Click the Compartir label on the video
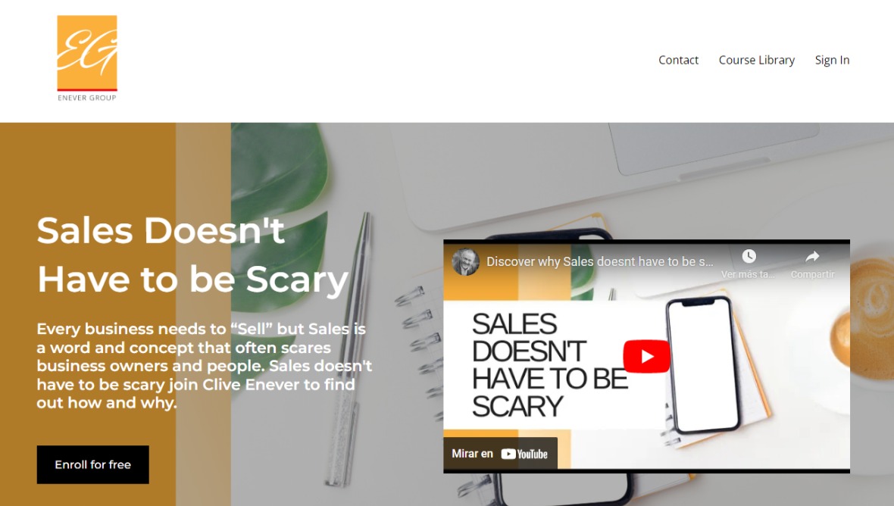 812,274
